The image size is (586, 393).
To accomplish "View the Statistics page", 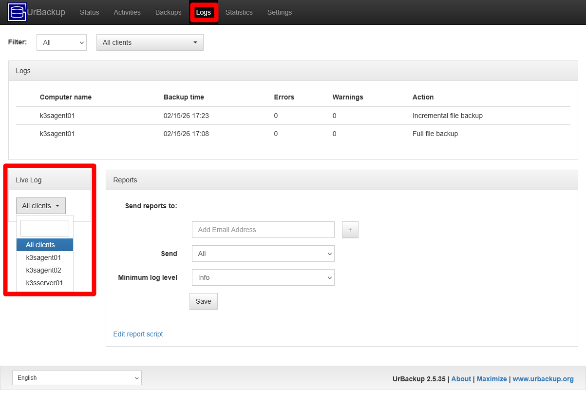I will [x=239, y=12].
